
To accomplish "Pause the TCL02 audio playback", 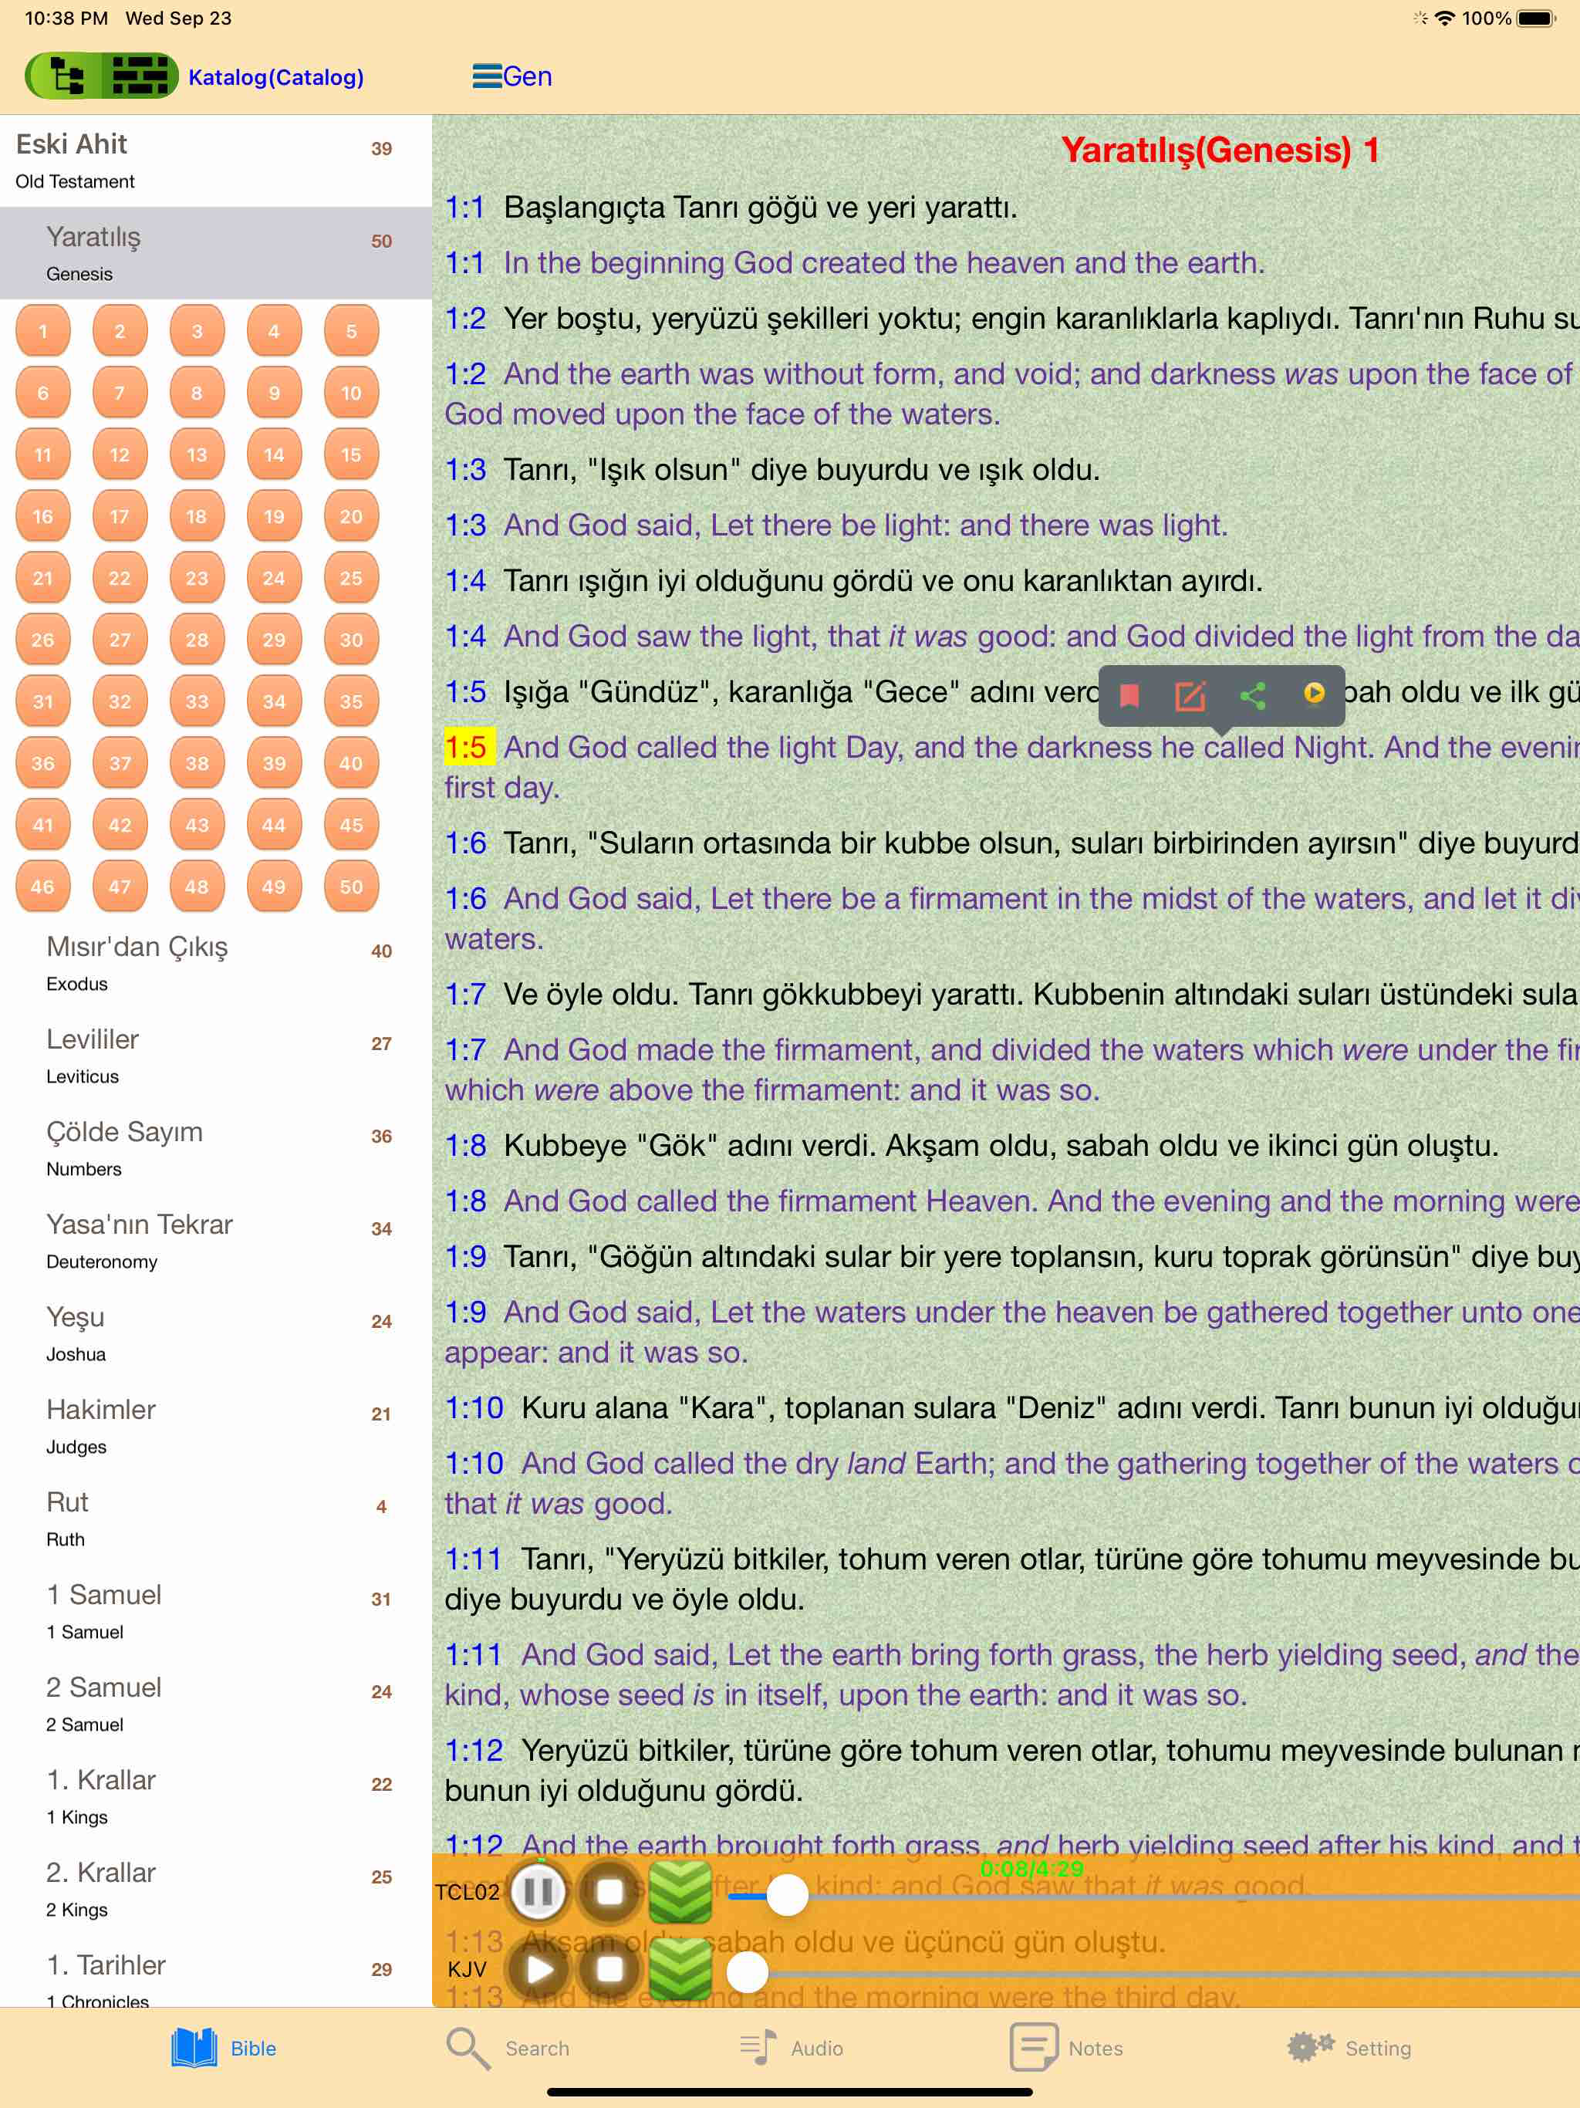I will [x=538, y=1890].
